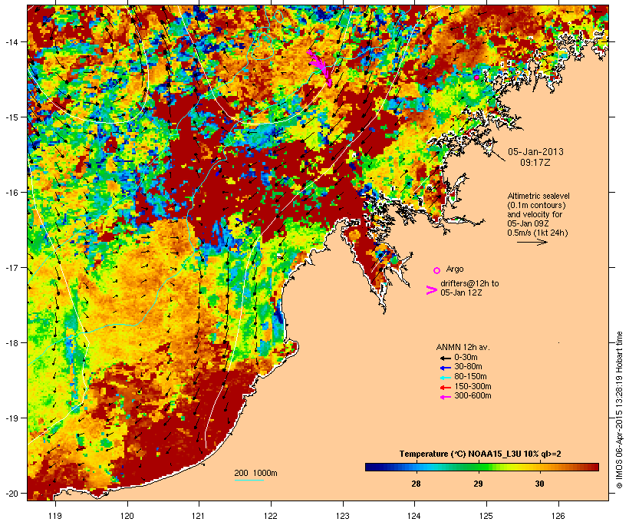Click the longitude axis label 126
Viewport: 629px width, 522px height.
point(558,516)
